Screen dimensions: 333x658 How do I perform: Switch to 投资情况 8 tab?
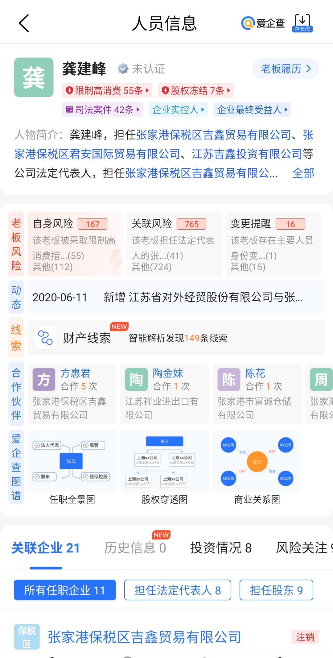coord(221,548)
